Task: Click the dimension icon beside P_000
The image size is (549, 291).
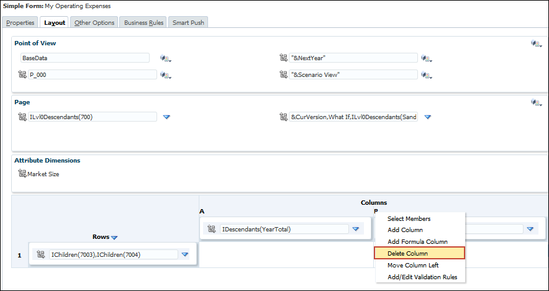Action: click(22, 74)
